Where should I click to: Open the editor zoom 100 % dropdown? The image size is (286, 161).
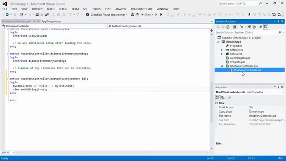pyautogui.click(x=13, y=153)
